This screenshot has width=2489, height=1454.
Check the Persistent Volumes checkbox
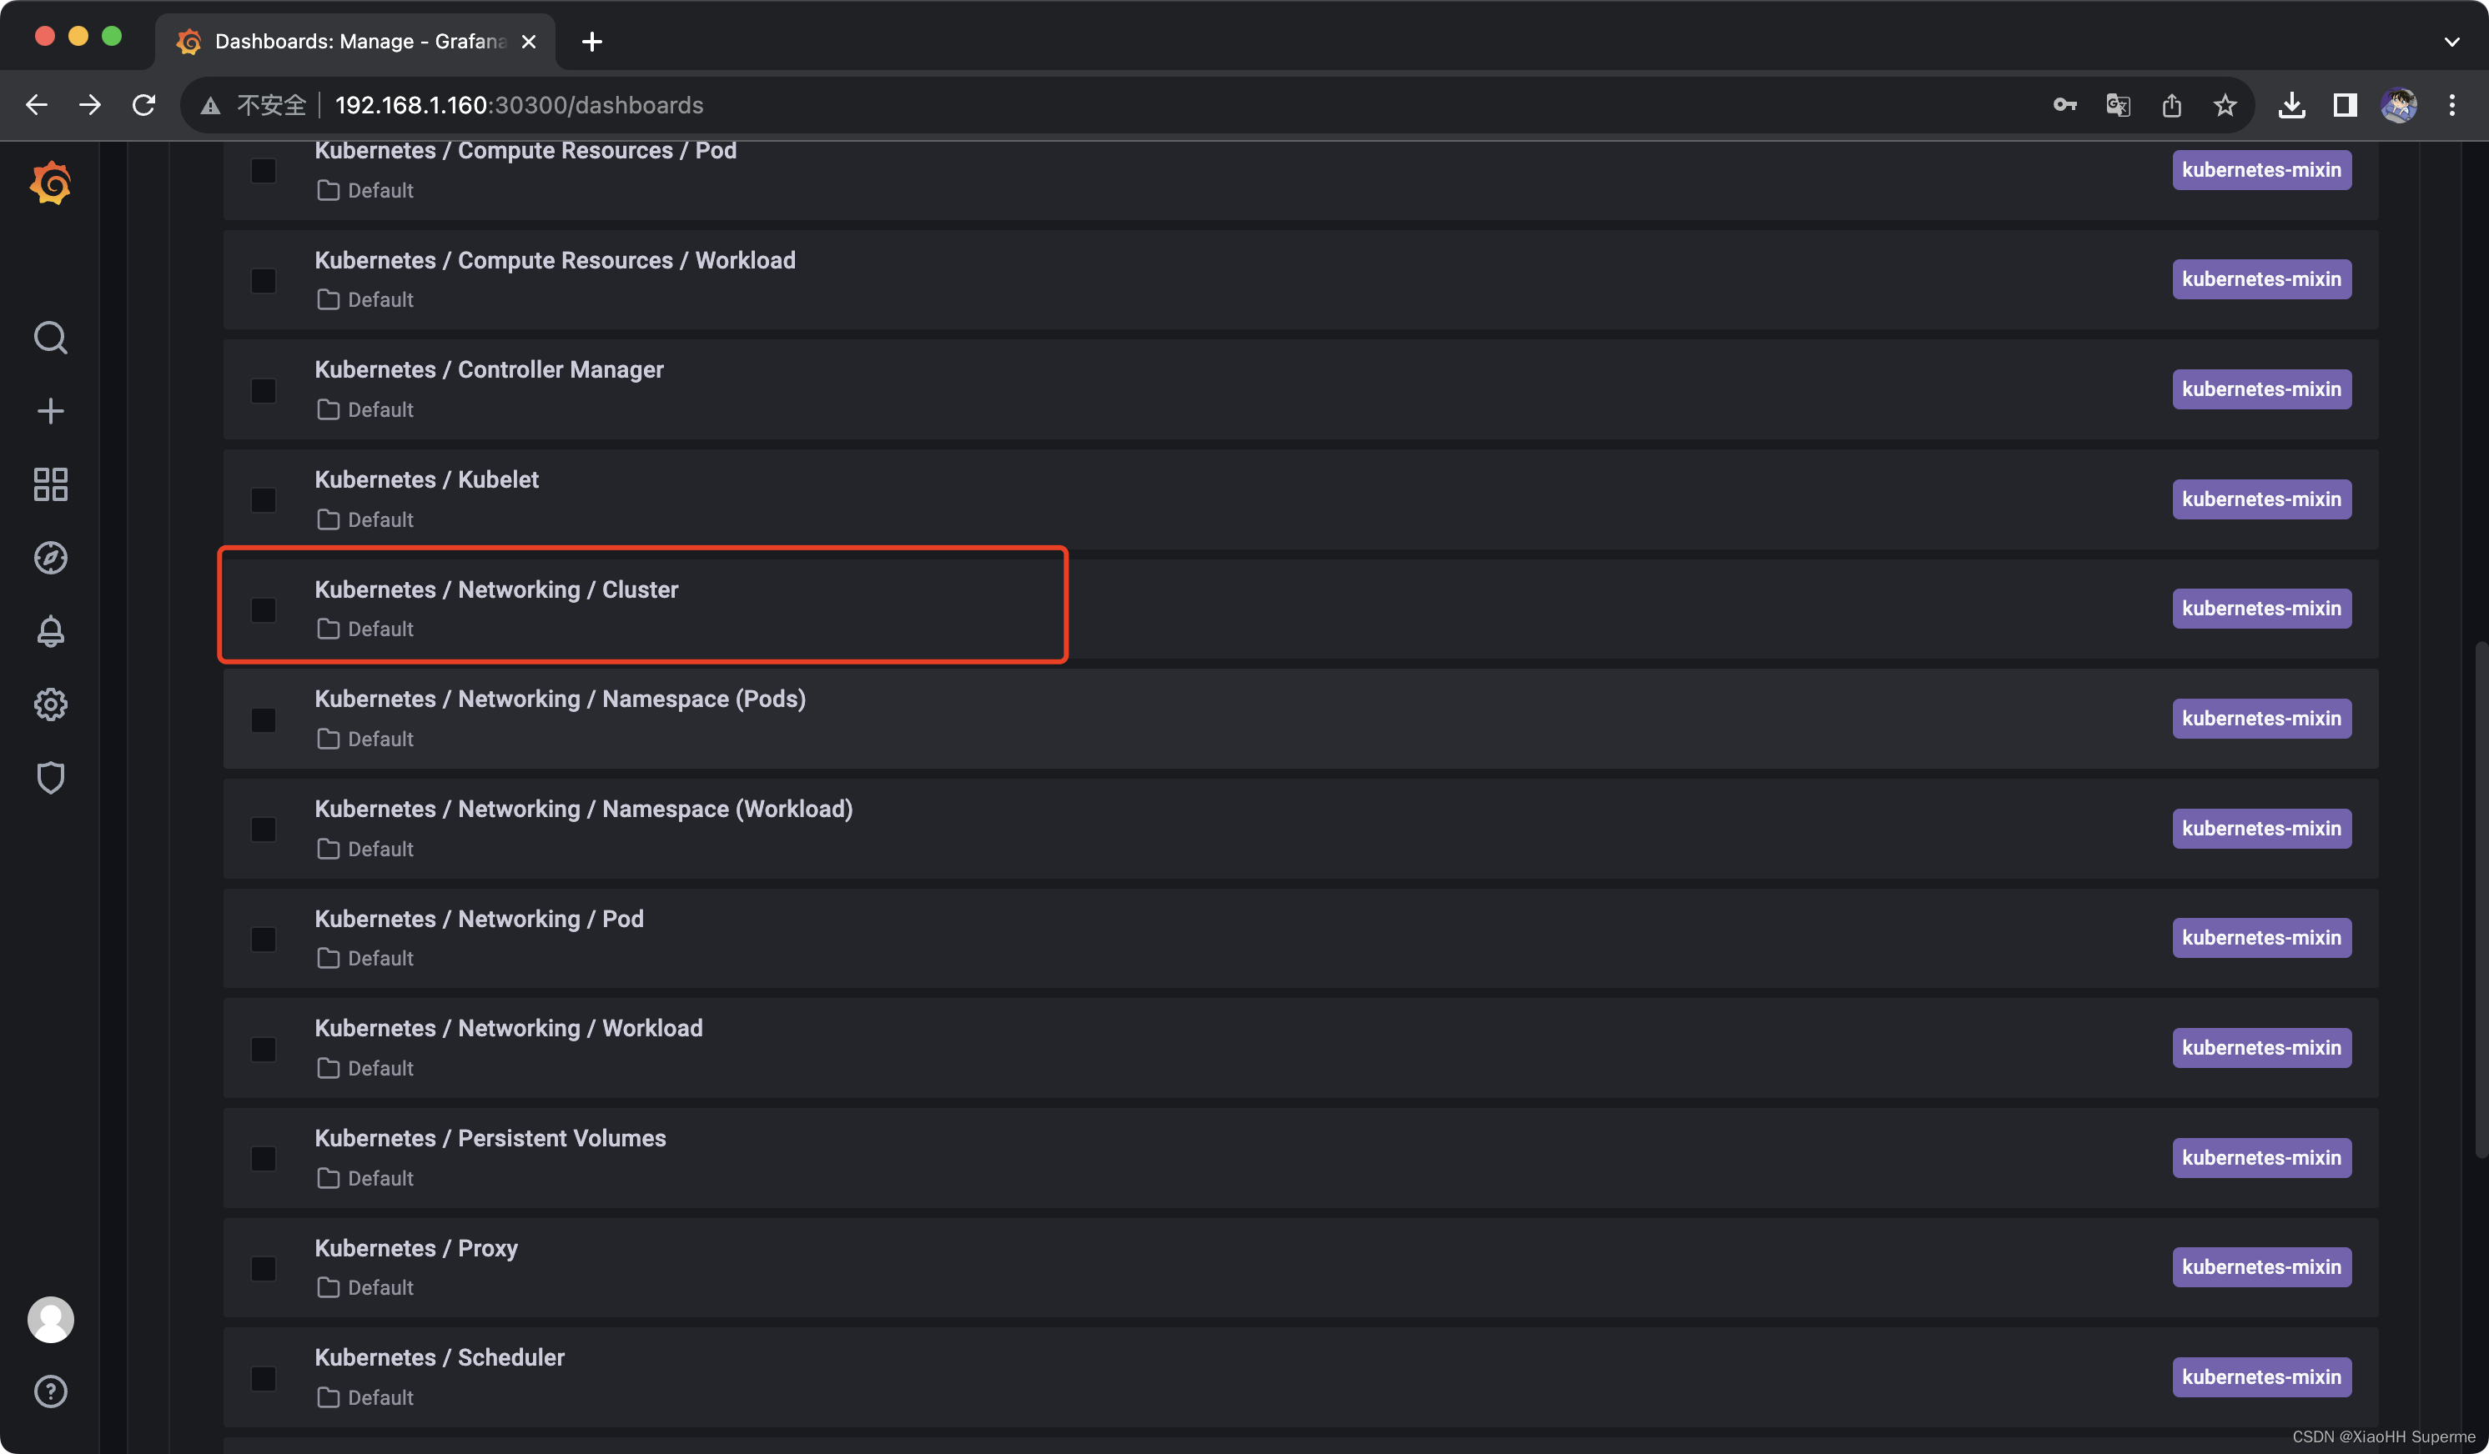(x=263, y=1158)
